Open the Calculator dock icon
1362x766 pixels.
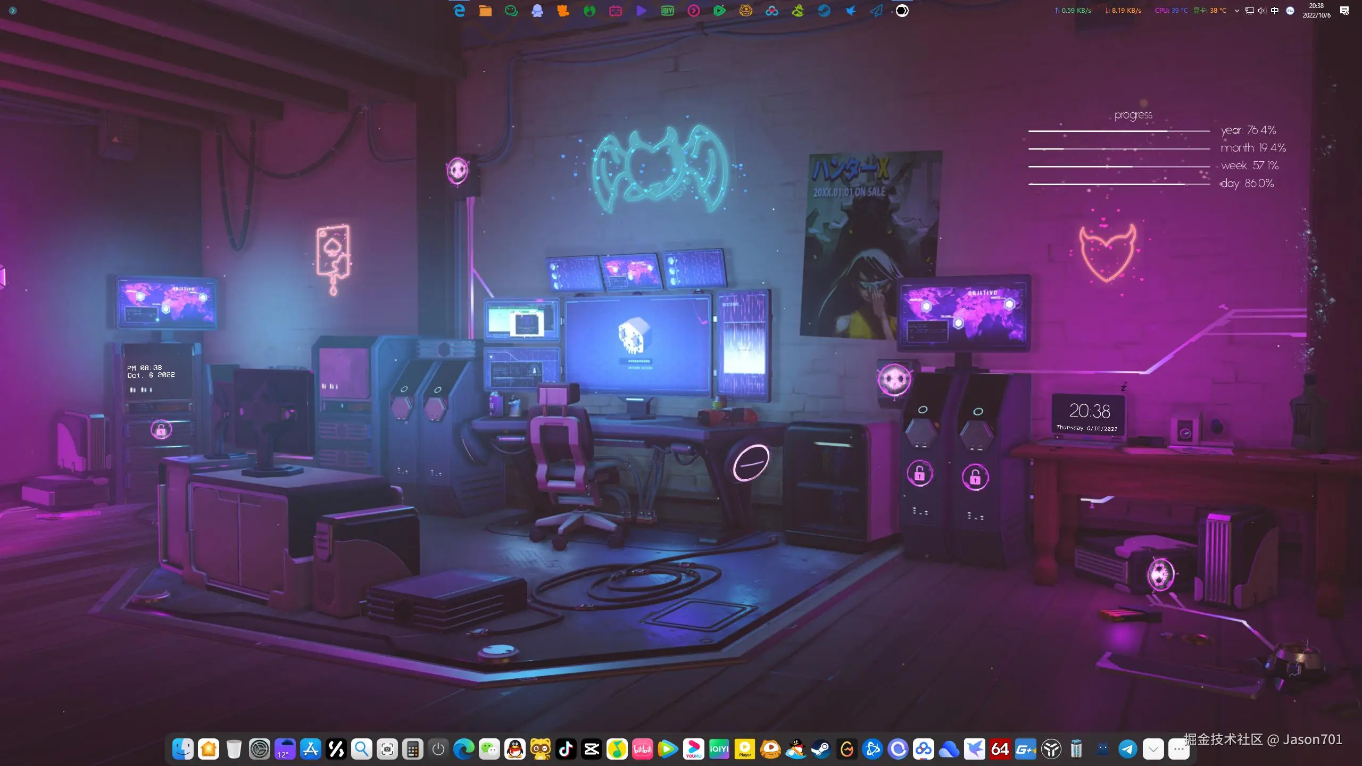click(413, 750)
